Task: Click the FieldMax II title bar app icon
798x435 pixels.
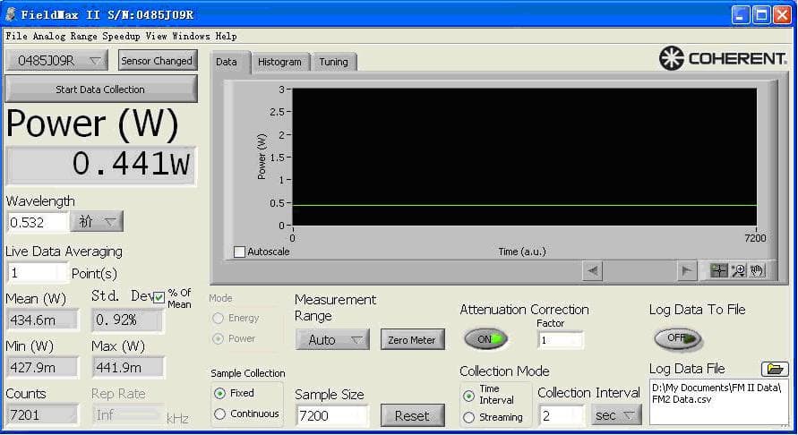Action: [x=11, y=14]
